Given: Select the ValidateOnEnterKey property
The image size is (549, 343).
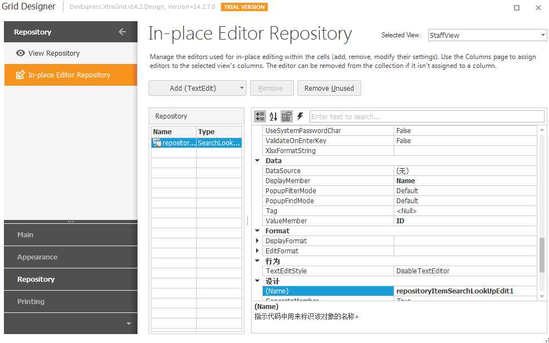Looking at the screenshot, I should coord(328,141).
